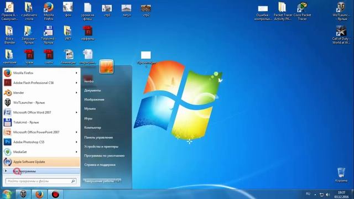The image size is (354, 199).
Task: Select 'Анимация' desktop video file
Action: pos(68,56)
